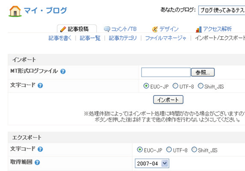The height and width of the screenshot is (171, 245).
Task: Click help icon next to MT形式ログファイル
Action: (63, 71)
